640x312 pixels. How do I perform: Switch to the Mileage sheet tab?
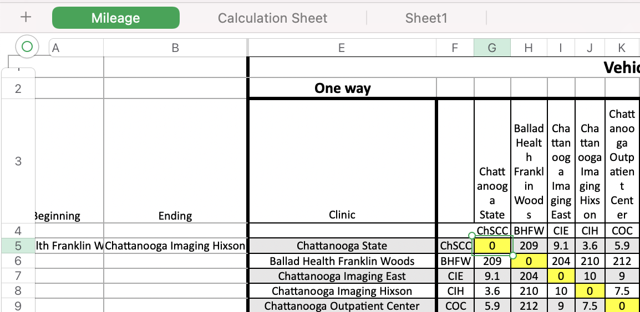tap(115, 18)
